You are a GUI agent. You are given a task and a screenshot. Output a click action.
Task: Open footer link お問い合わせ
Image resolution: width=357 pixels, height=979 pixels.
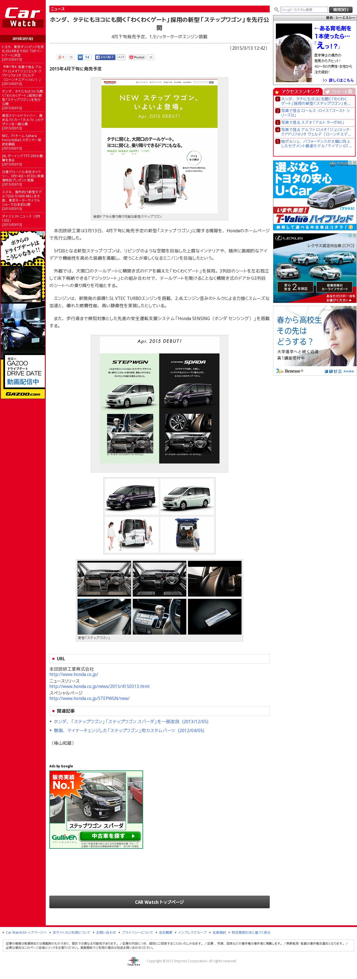(106, 932)
